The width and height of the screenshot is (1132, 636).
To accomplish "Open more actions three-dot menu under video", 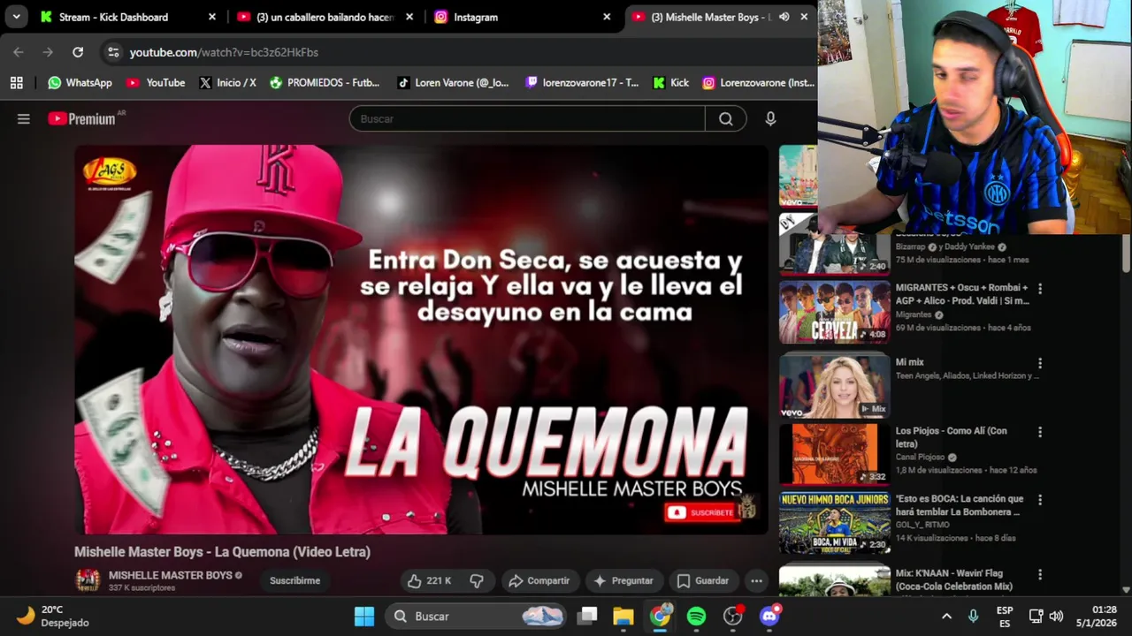I will [756, 580].
